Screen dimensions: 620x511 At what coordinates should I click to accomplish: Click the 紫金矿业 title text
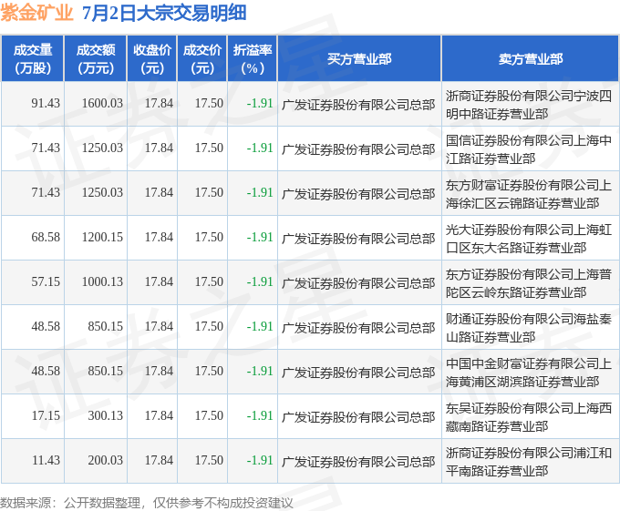click(x=36, y=13)
